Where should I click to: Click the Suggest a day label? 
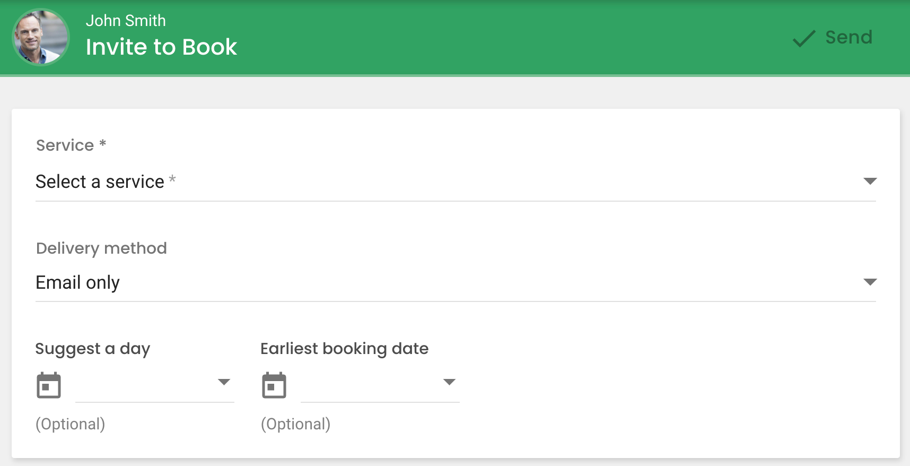[x=93, y=349]
